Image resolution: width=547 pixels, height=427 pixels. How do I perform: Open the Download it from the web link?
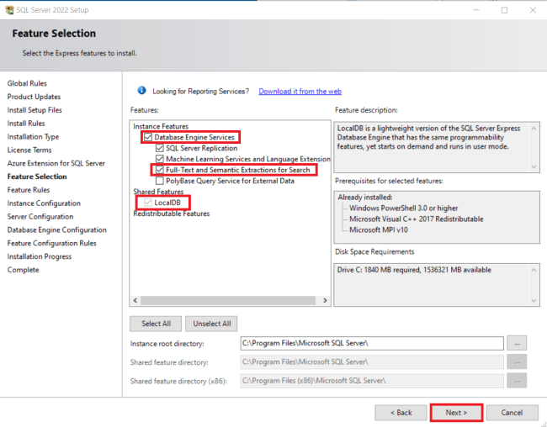pyautogui.click(x=300, y=92)
